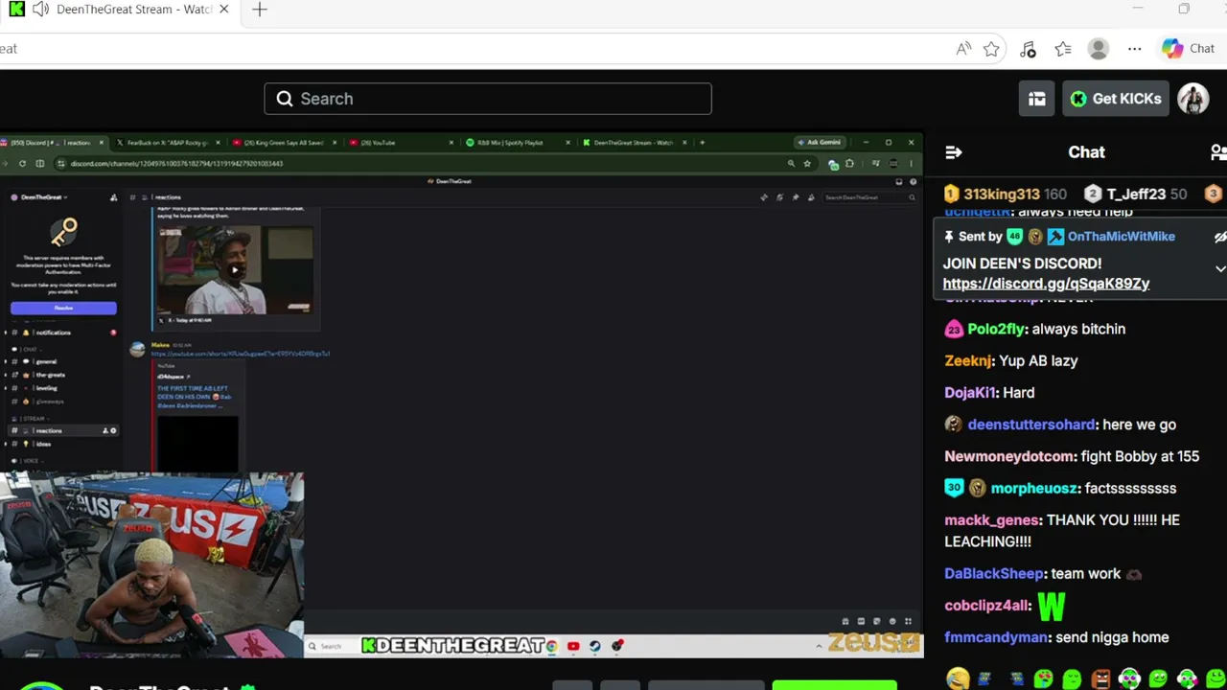
Task: Click username fmmcandyman in chat
Action: (x=995, y=637)
